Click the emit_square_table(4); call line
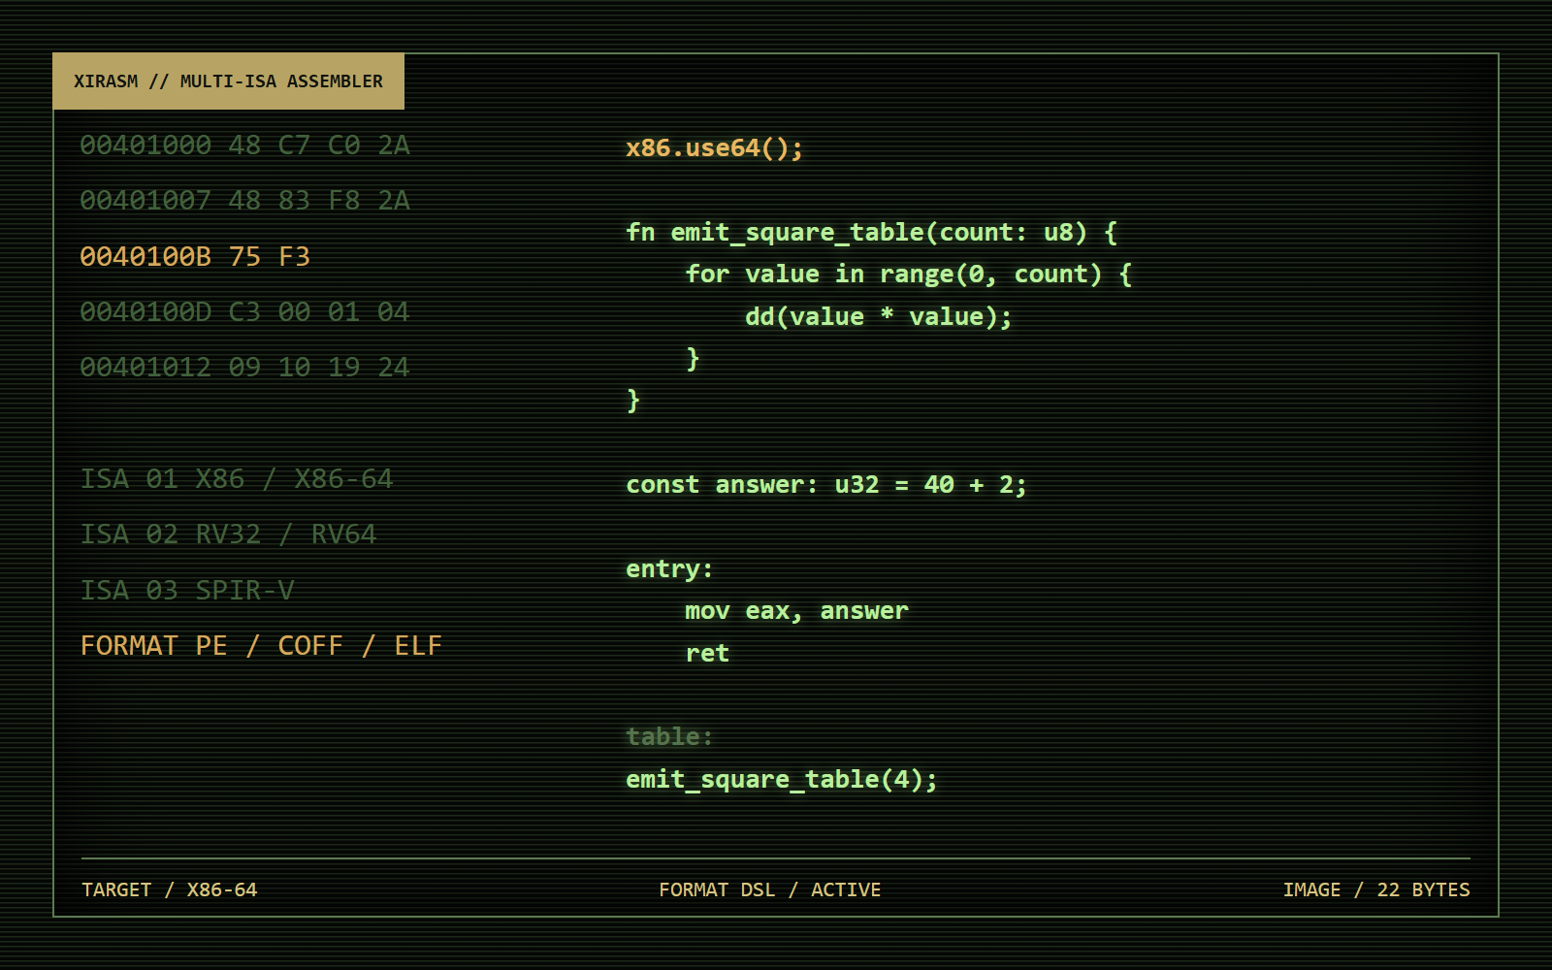 (x=782, y=780)
